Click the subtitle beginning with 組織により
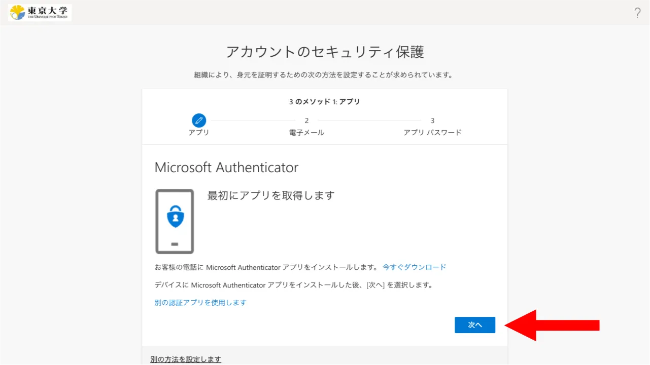Viewport: 650px width, 365px height. [x=324, y=75]
